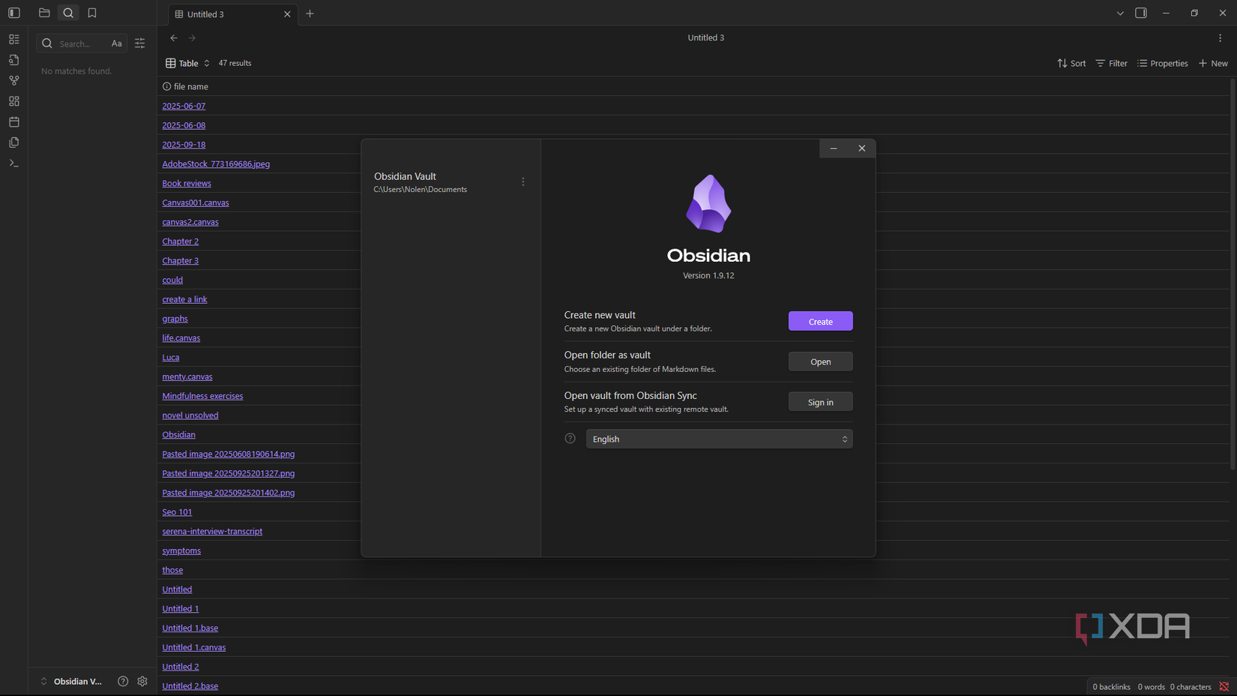Viewport: 1237px width, 696px height.
Task: Navigate back with left arrow
Action: click(x=174, y=37)
